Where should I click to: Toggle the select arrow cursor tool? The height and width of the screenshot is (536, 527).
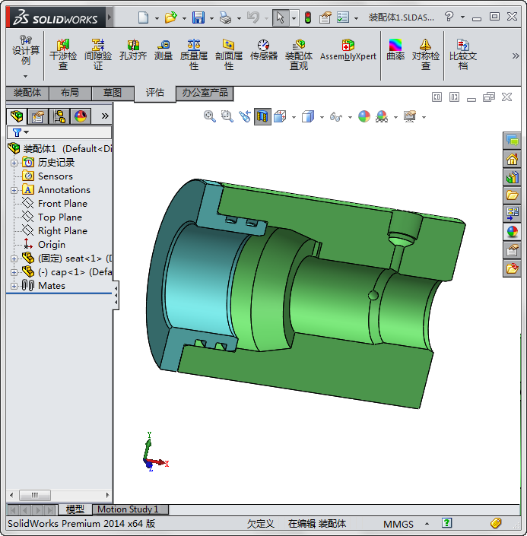(279, 17)
